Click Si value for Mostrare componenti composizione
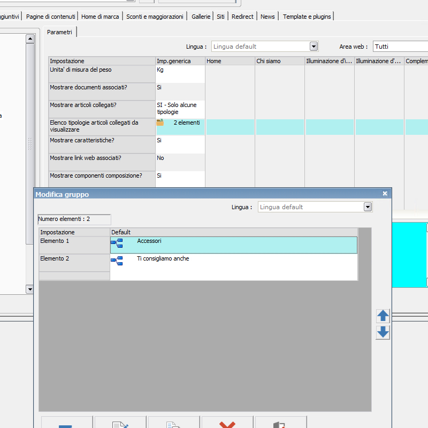Viewport: 428px width, 428px height. (180, 179)
